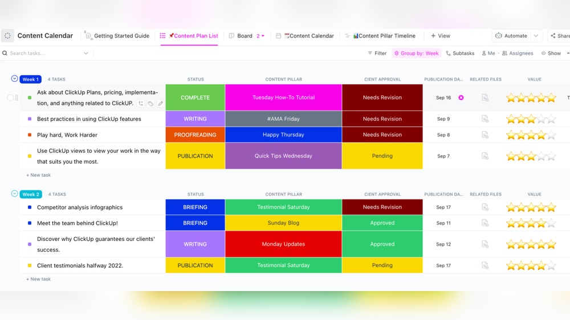This screenshot has width=570, height=320.
Task: Rate Best practices task four stars
Action: [541, 119]
